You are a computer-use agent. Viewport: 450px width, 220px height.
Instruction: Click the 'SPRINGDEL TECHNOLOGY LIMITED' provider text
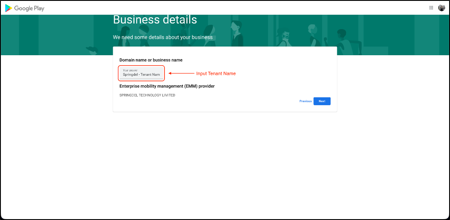click(147, 95)
